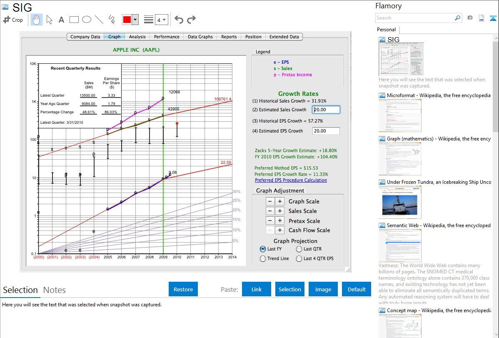This screenshot has height=338, width=499.
Task: Choose the straight line tool
Action: pyautogui.click(x=99, y=20)
